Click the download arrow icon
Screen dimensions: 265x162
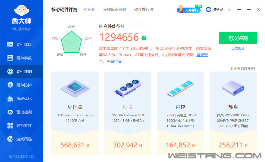pos(230,10)
